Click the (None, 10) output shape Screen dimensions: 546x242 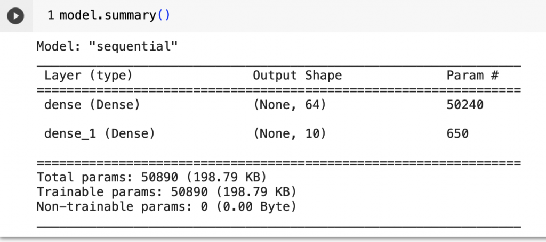point(290,133)
